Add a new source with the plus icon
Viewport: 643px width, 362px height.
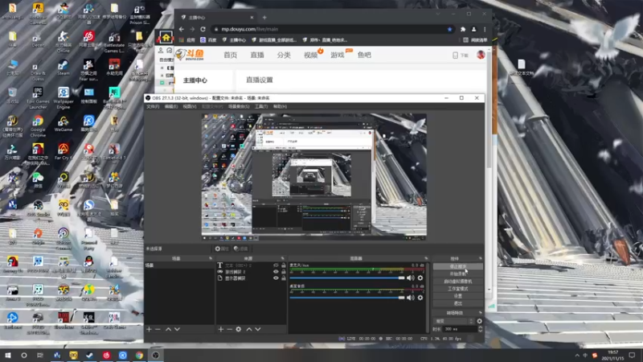220,329
